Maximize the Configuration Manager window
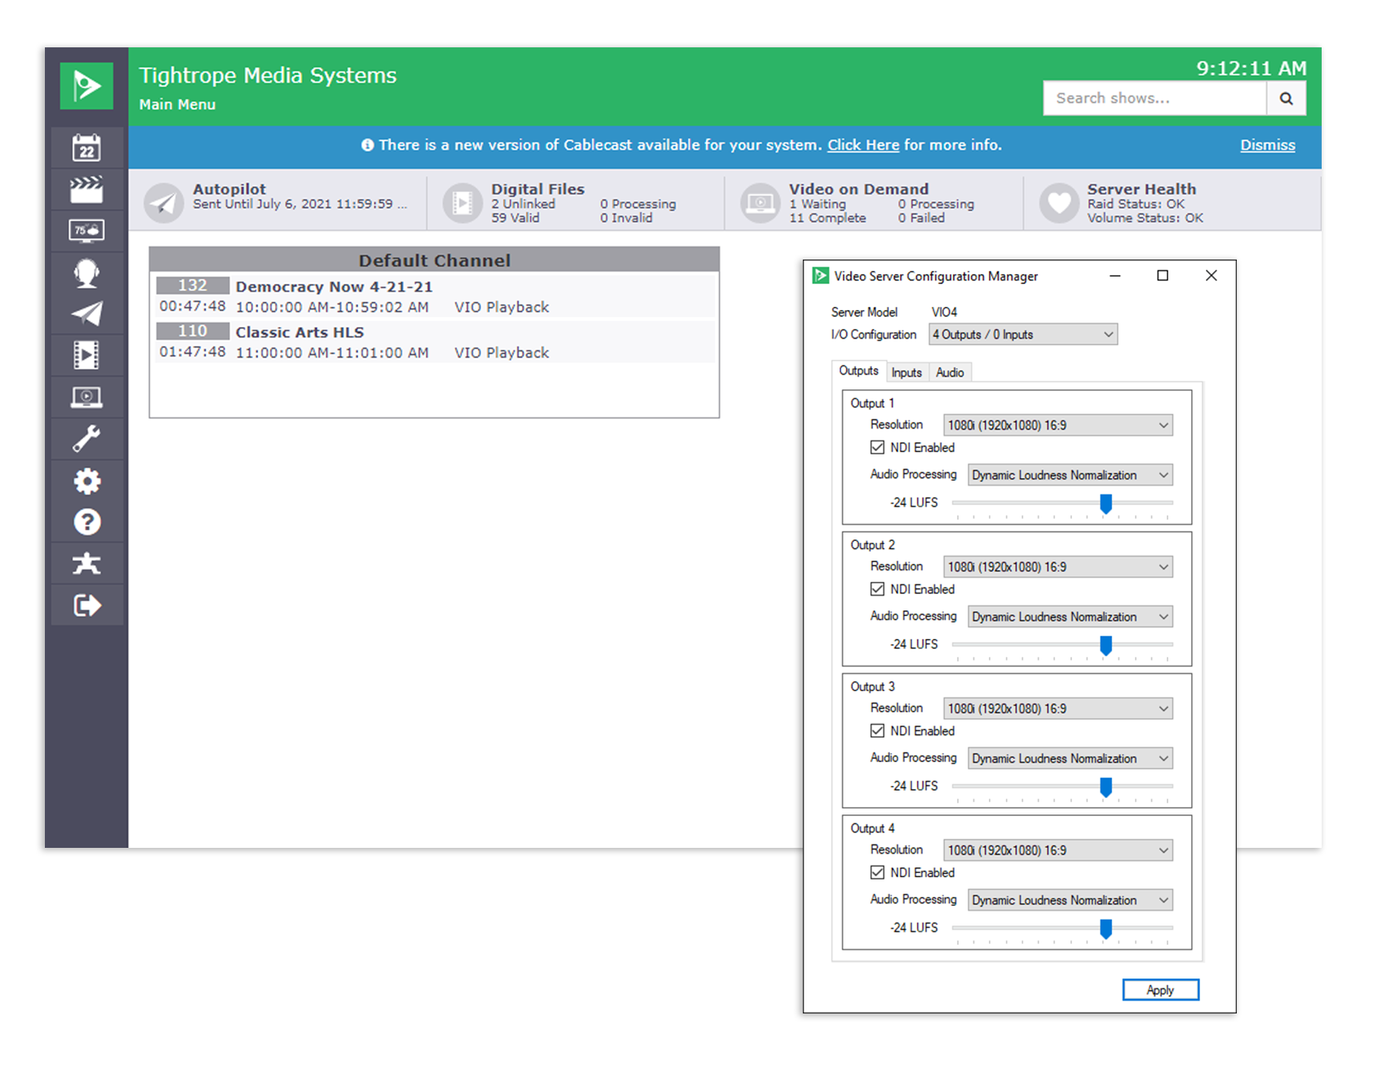Image resolution: width=1378 pixels, height=1069 pixels. (1163, 276)
